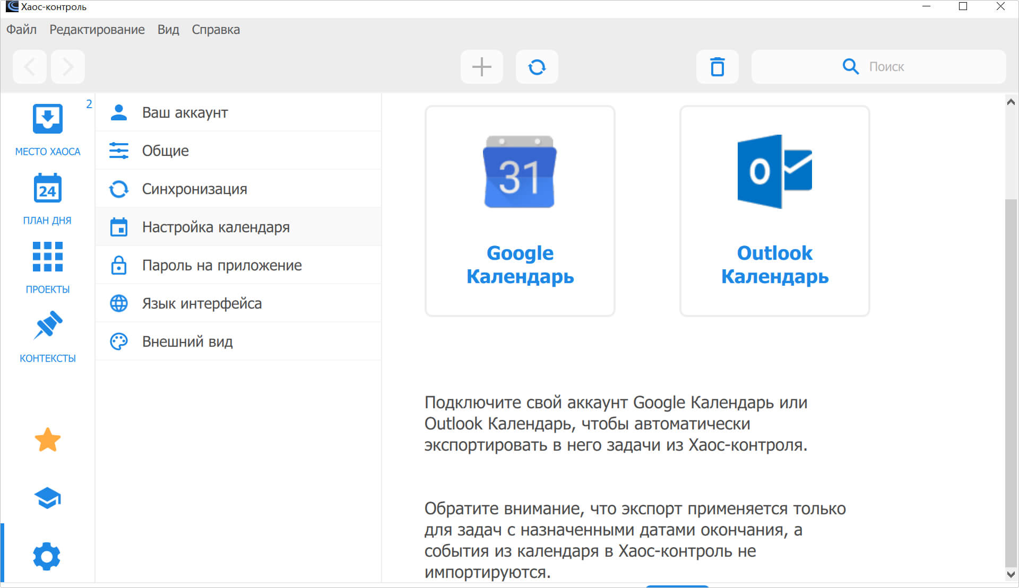Click the palette icon beside Внешний вид
1019x588 pixels.
pos(119,341)
